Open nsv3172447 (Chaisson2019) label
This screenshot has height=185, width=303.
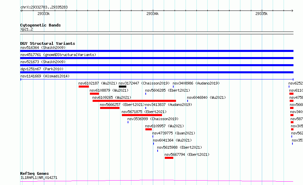click(x=144, y=83)
